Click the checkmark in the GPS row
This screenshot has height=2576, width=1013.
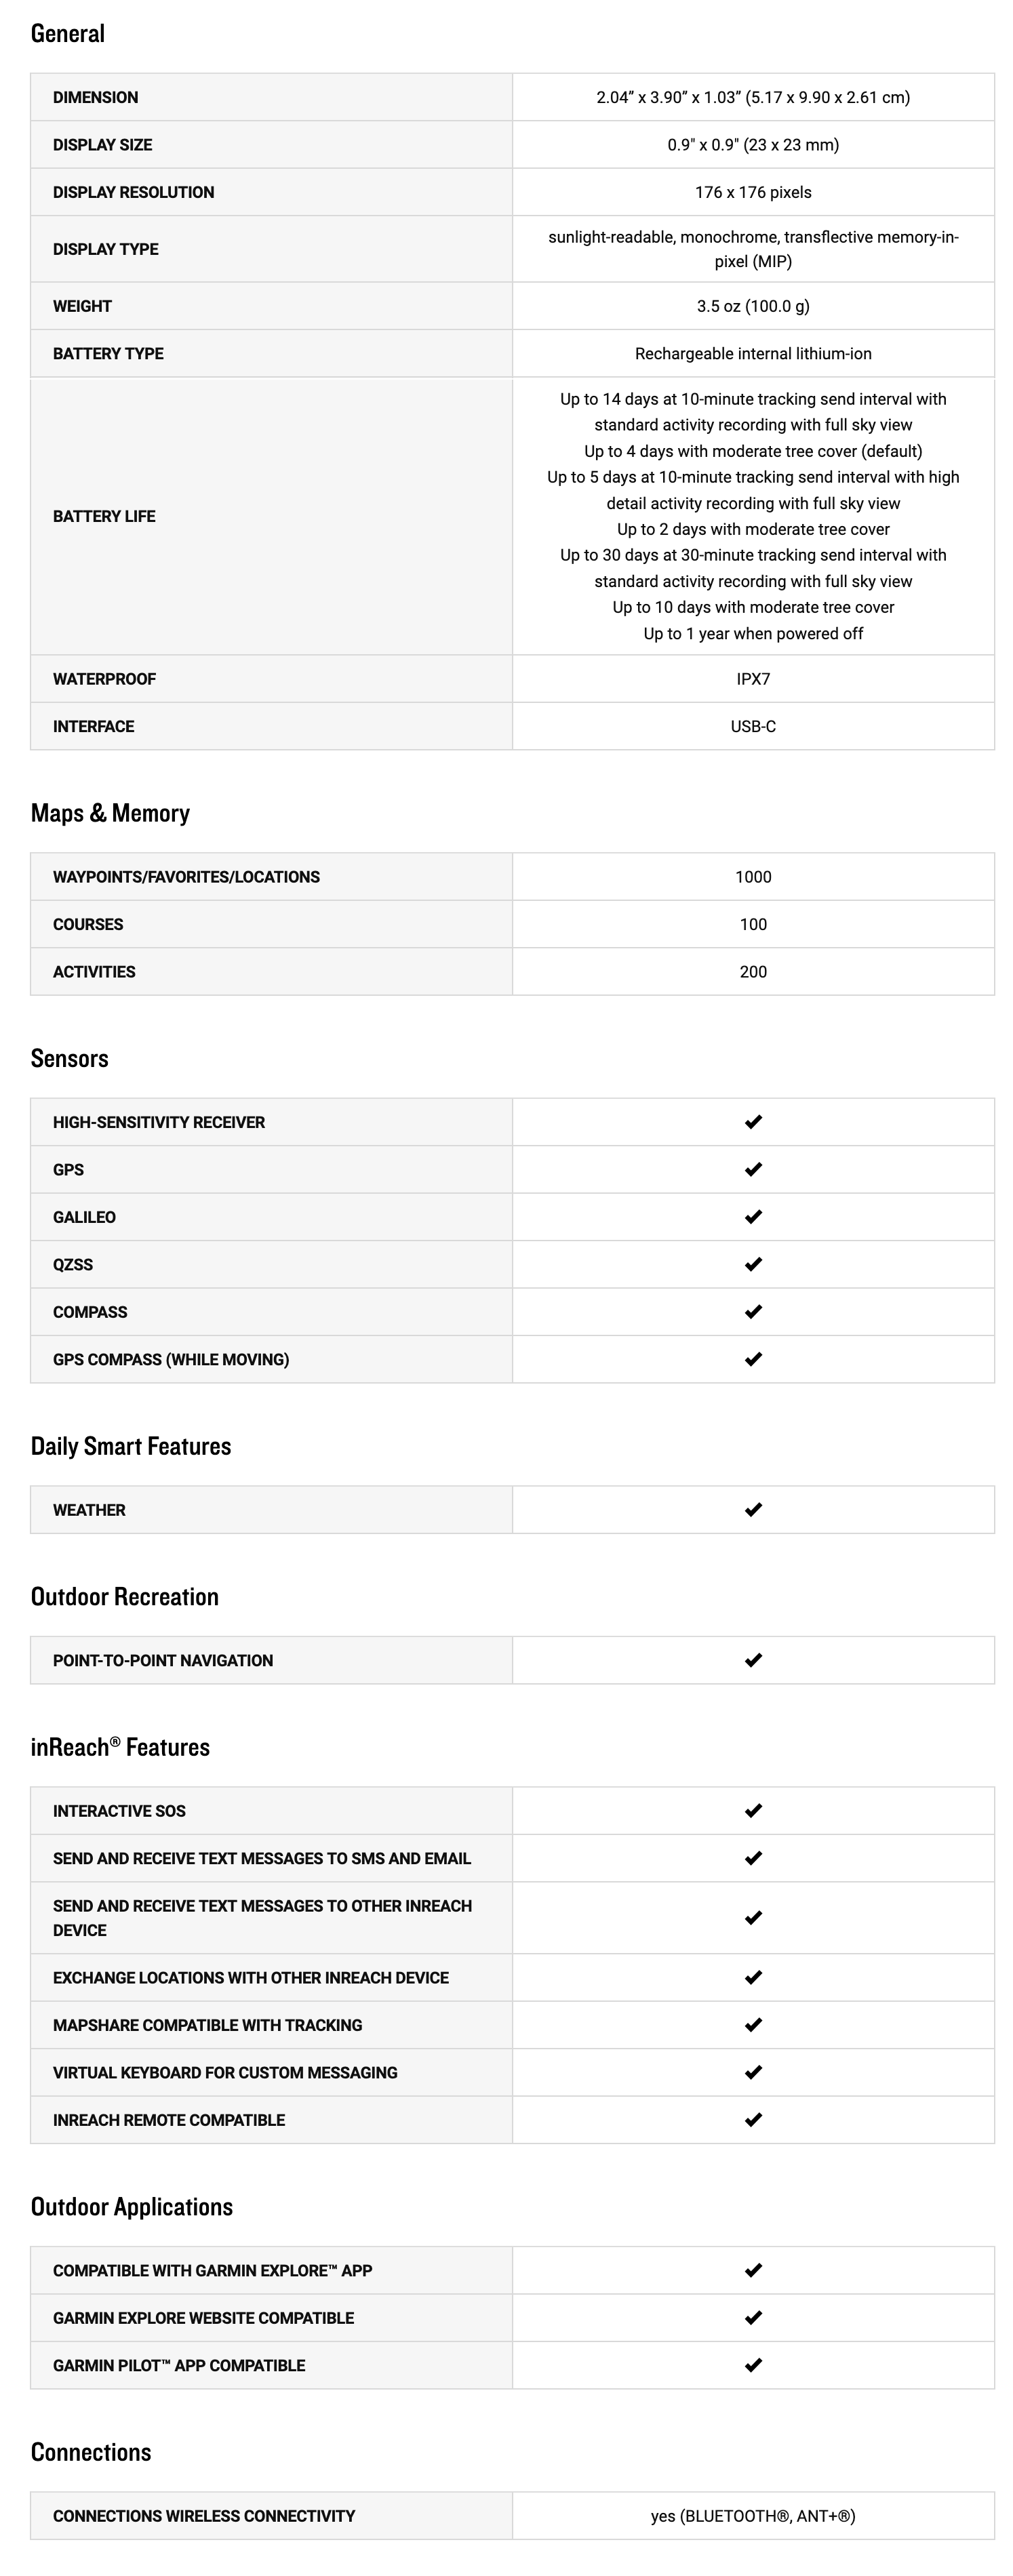click(753, 1169)
